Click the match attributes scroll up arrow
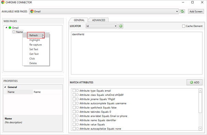This screenshot has width=207, height=135. point(200,90)
